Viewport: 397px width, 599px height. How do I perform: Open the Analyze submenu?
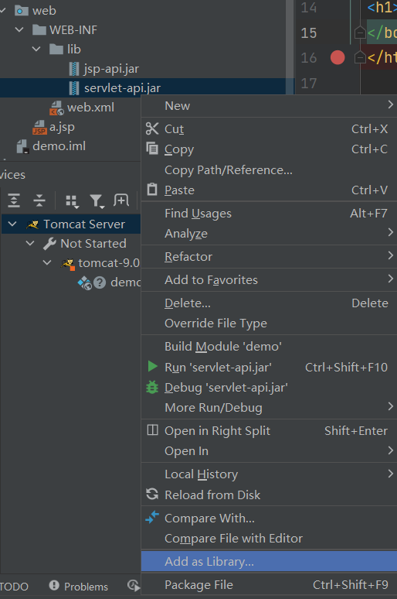click(269, 233)
